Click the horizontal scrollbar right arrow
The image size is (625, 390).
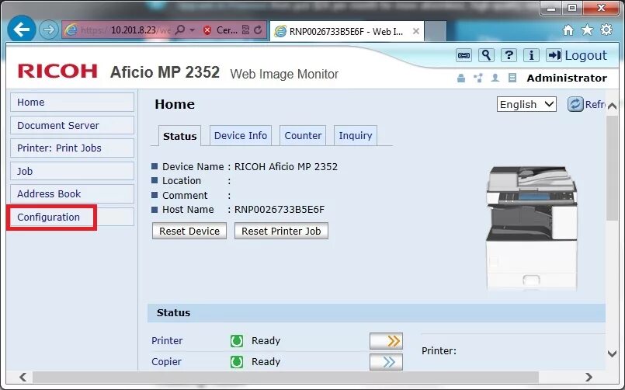pos(589,377)
